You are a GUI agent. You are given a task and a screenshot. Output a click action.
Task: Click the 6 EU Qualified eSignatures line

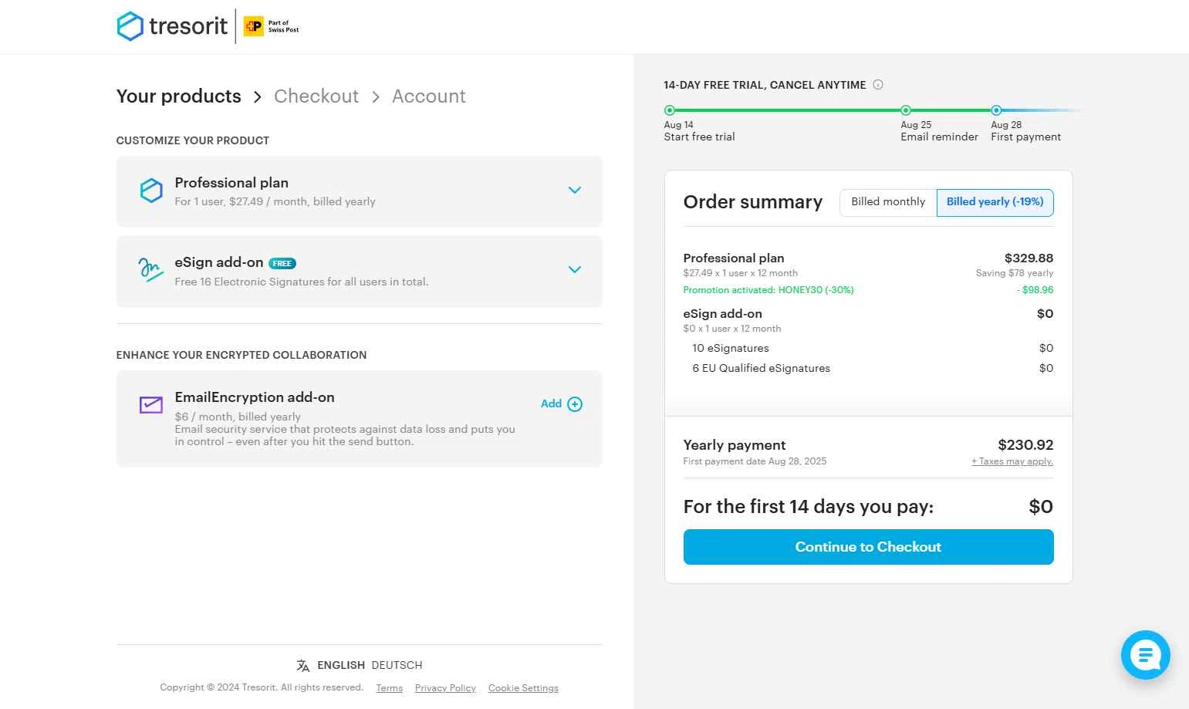coord(762,369)
